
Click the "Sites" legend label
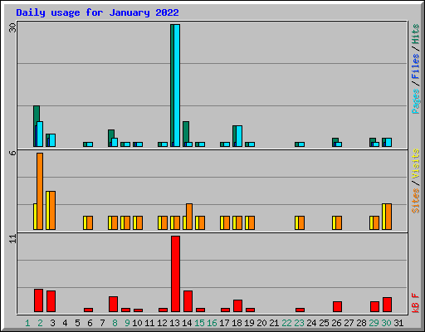coord(415,201)
